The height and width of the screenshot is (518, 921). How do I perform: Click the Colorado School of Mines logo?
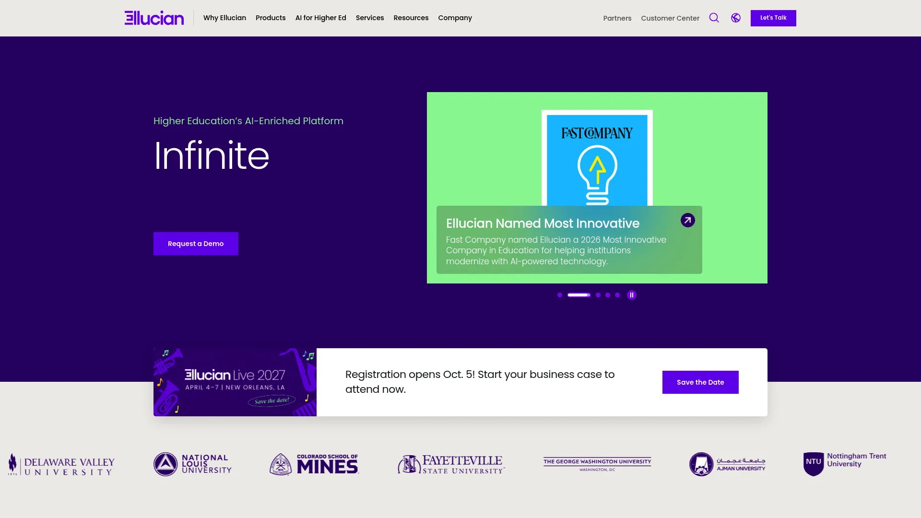[x=314, y=464]
